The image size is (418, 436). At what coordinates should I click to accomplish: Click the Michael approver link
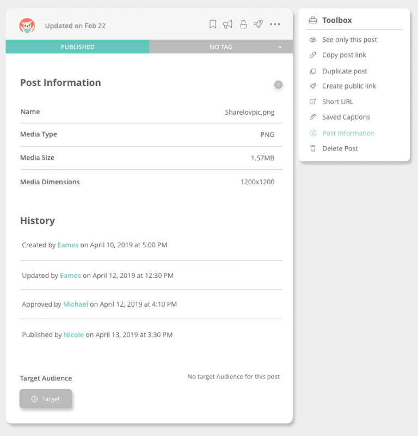tap(75, 304)
